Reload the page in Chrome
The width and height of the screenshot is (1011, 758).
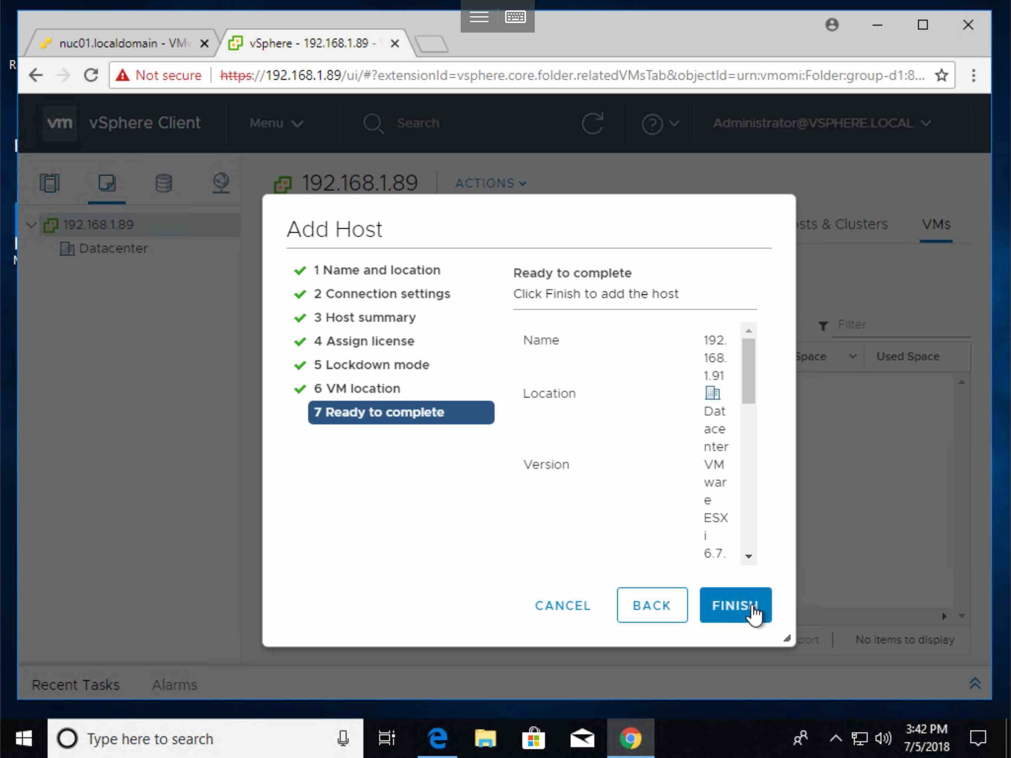(91, 75)
